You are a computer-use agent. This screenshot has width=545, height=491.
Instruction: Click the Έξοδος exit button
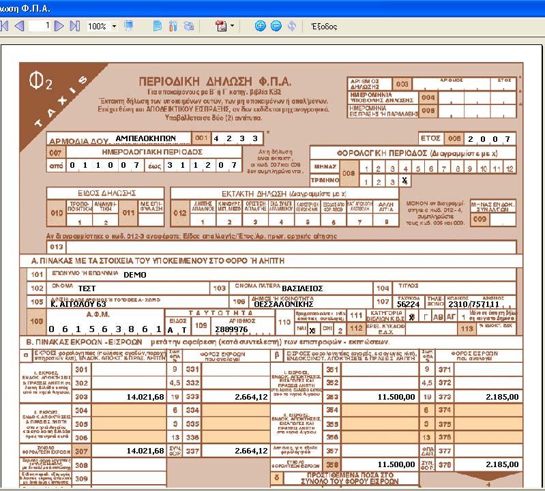coord(324,27)
